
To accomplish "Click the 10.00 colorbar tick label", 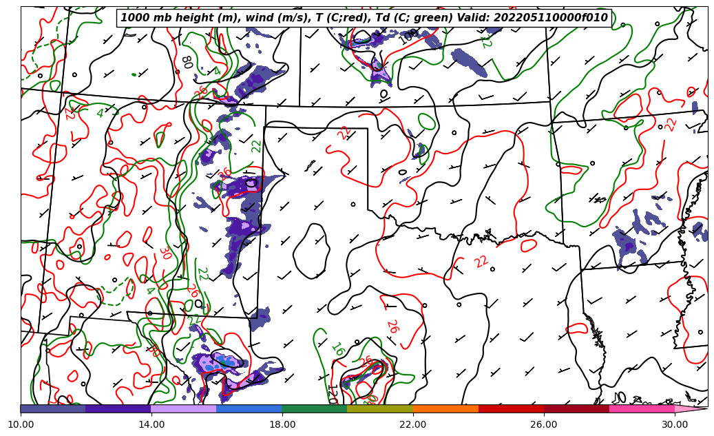I will point(21,425).
